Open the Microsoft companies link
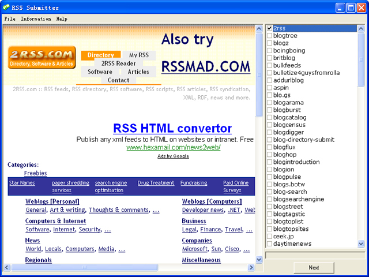The height and width of the screenshot is (277, 369). tap(195, 249)
